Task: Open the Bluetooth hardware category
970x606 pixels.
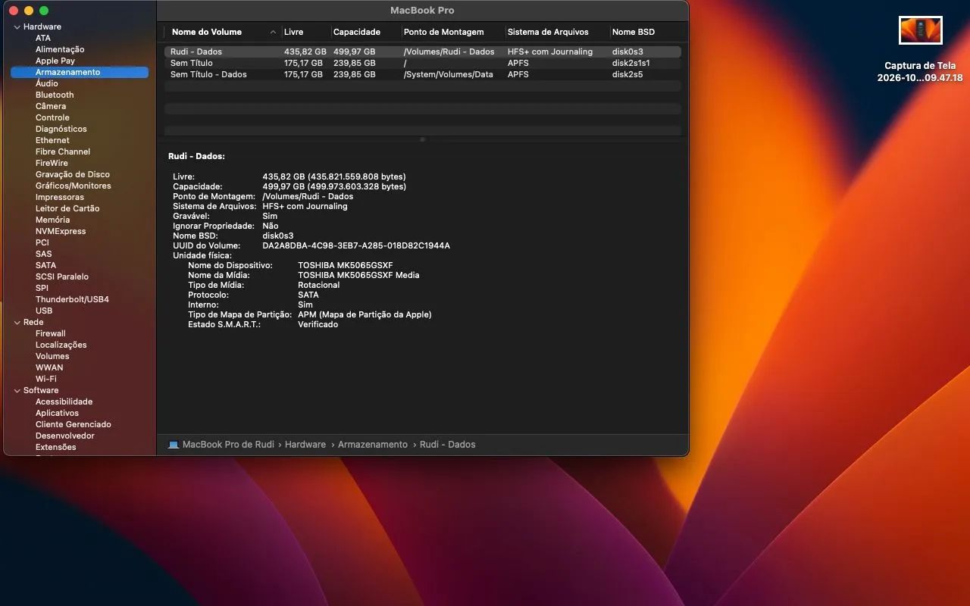Action: pyautogui.click(x=55, y=95)
